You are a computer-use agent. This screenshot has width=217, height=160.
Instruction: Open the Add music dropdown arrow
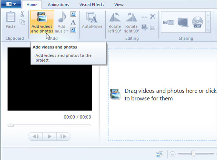point(67,31)
